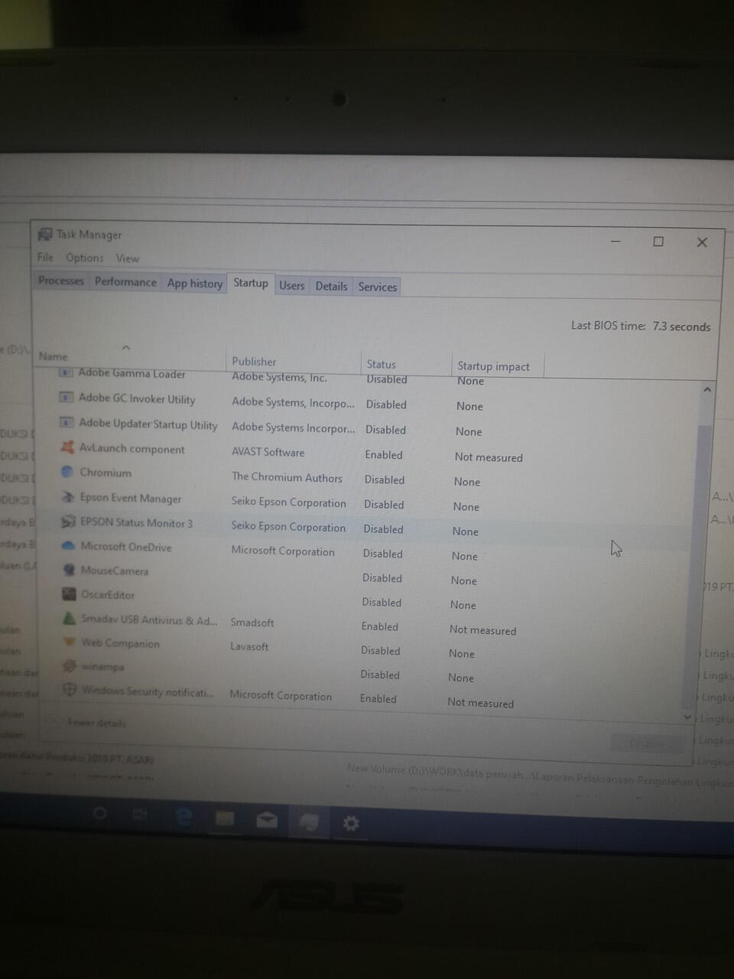This screenshot has height=979, width=734.
Task: Click Lavasoft publisher cell
Action: pos(249,646)
